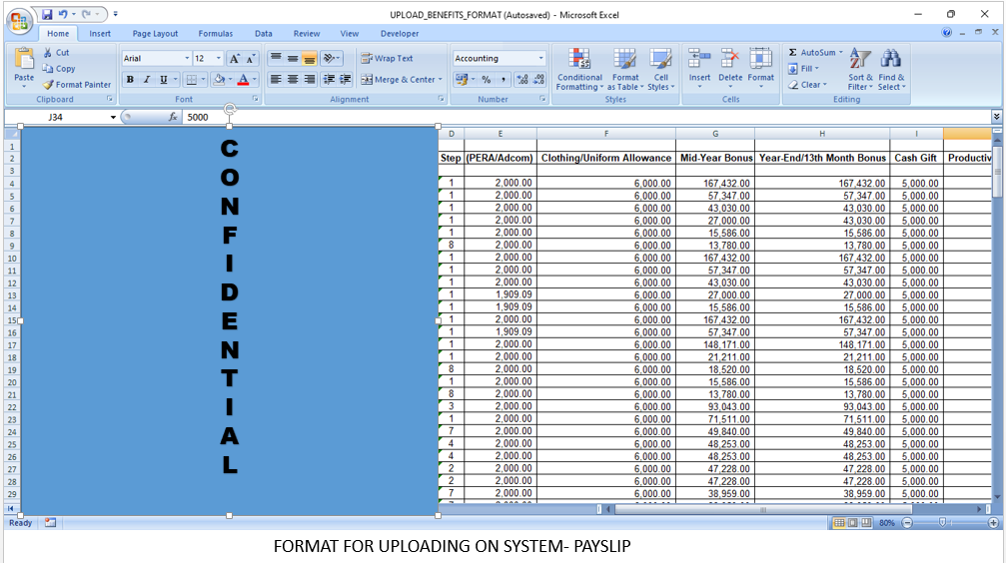1006x563 pixels.
Task: Toggle Underline formatting
Action: point(164,80)
